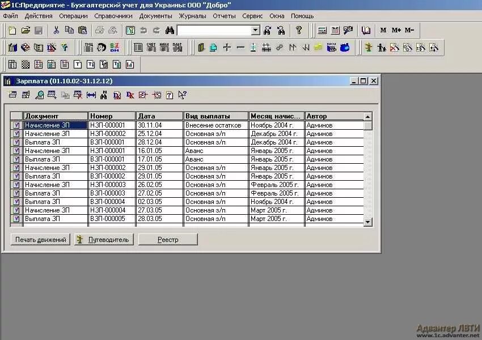This screenshot has width=482, height=340.
Task: Click the New document icon
Action: 12,31
